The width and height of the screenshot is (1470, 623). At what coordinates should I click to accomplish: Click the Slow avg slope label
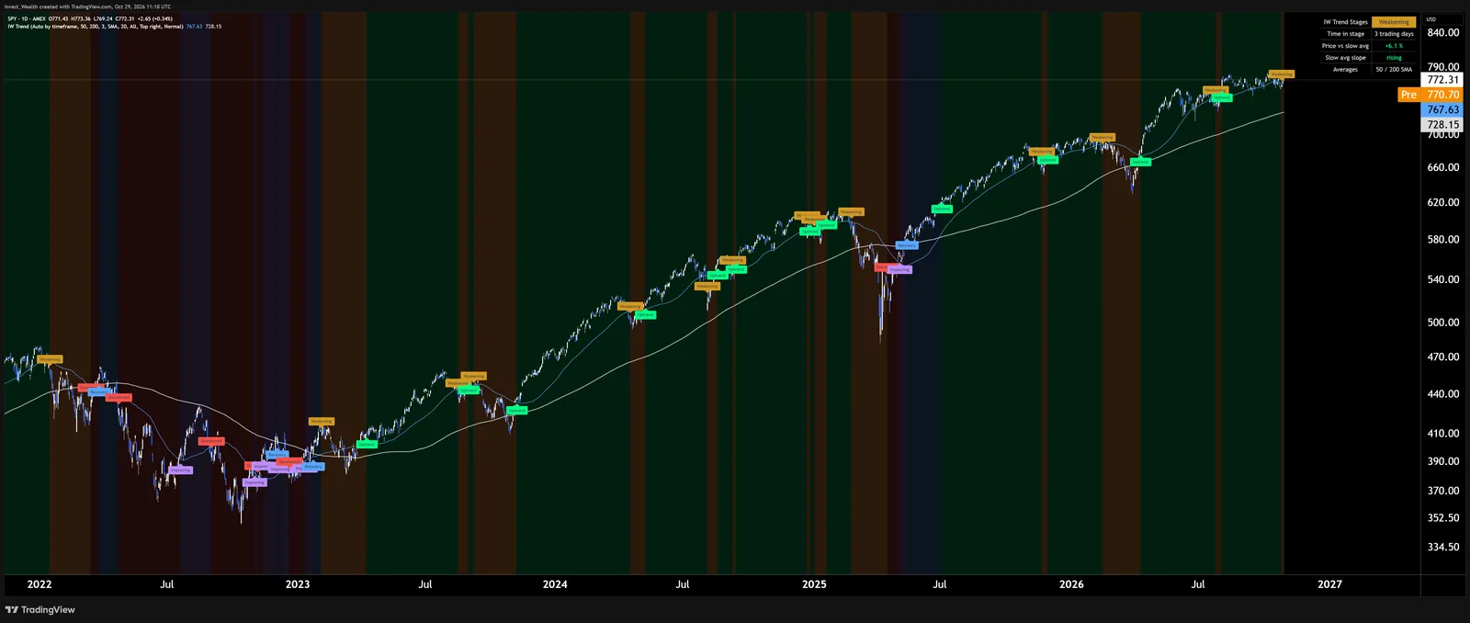pos(1345,58)
